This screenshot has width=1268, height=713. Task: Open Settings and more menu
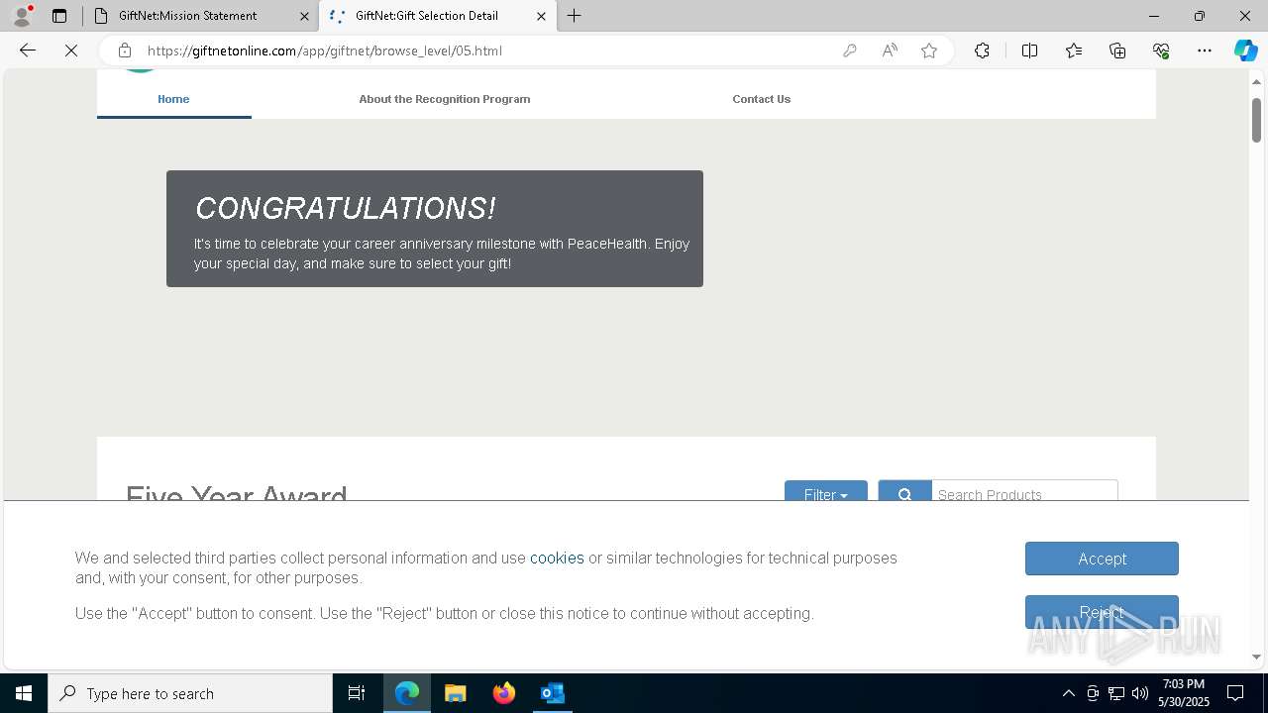pyautogui.click(x=1205, y=51)
